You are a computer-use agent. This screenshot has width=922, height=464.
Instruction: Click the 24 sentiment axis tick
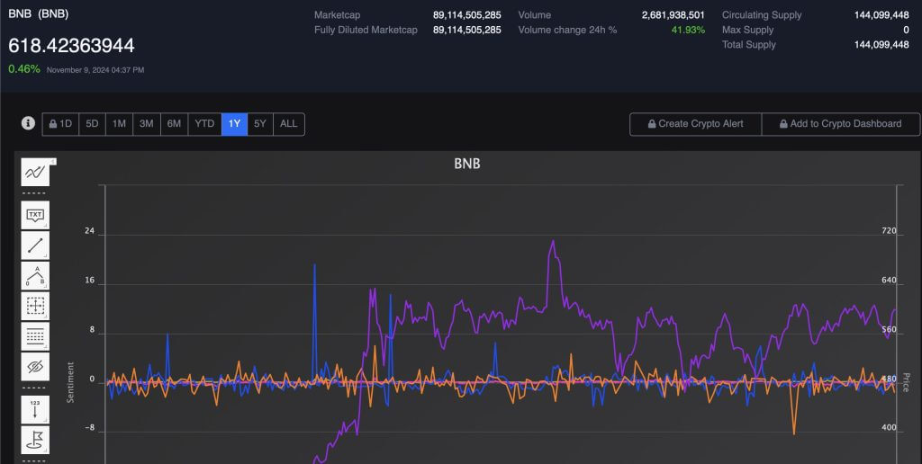(x=89, y=231)
